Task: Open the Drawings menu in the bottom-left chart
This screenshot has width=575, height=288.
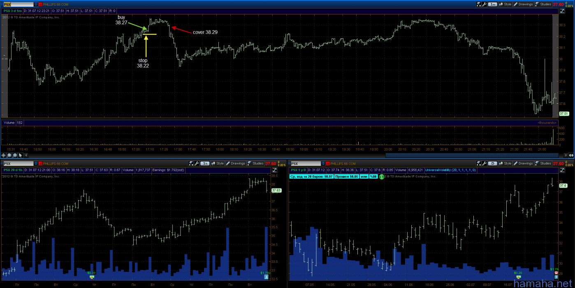Action: click(235, 163)
